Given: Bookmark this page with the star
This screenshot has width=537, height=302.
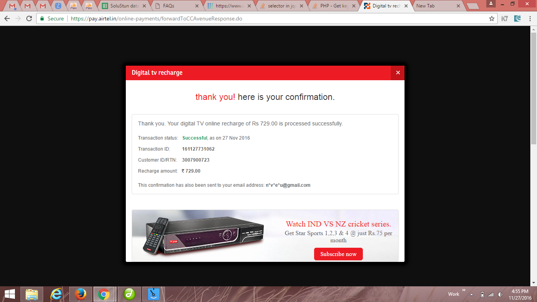Looking at the screenshot, I should coord(491,18).
